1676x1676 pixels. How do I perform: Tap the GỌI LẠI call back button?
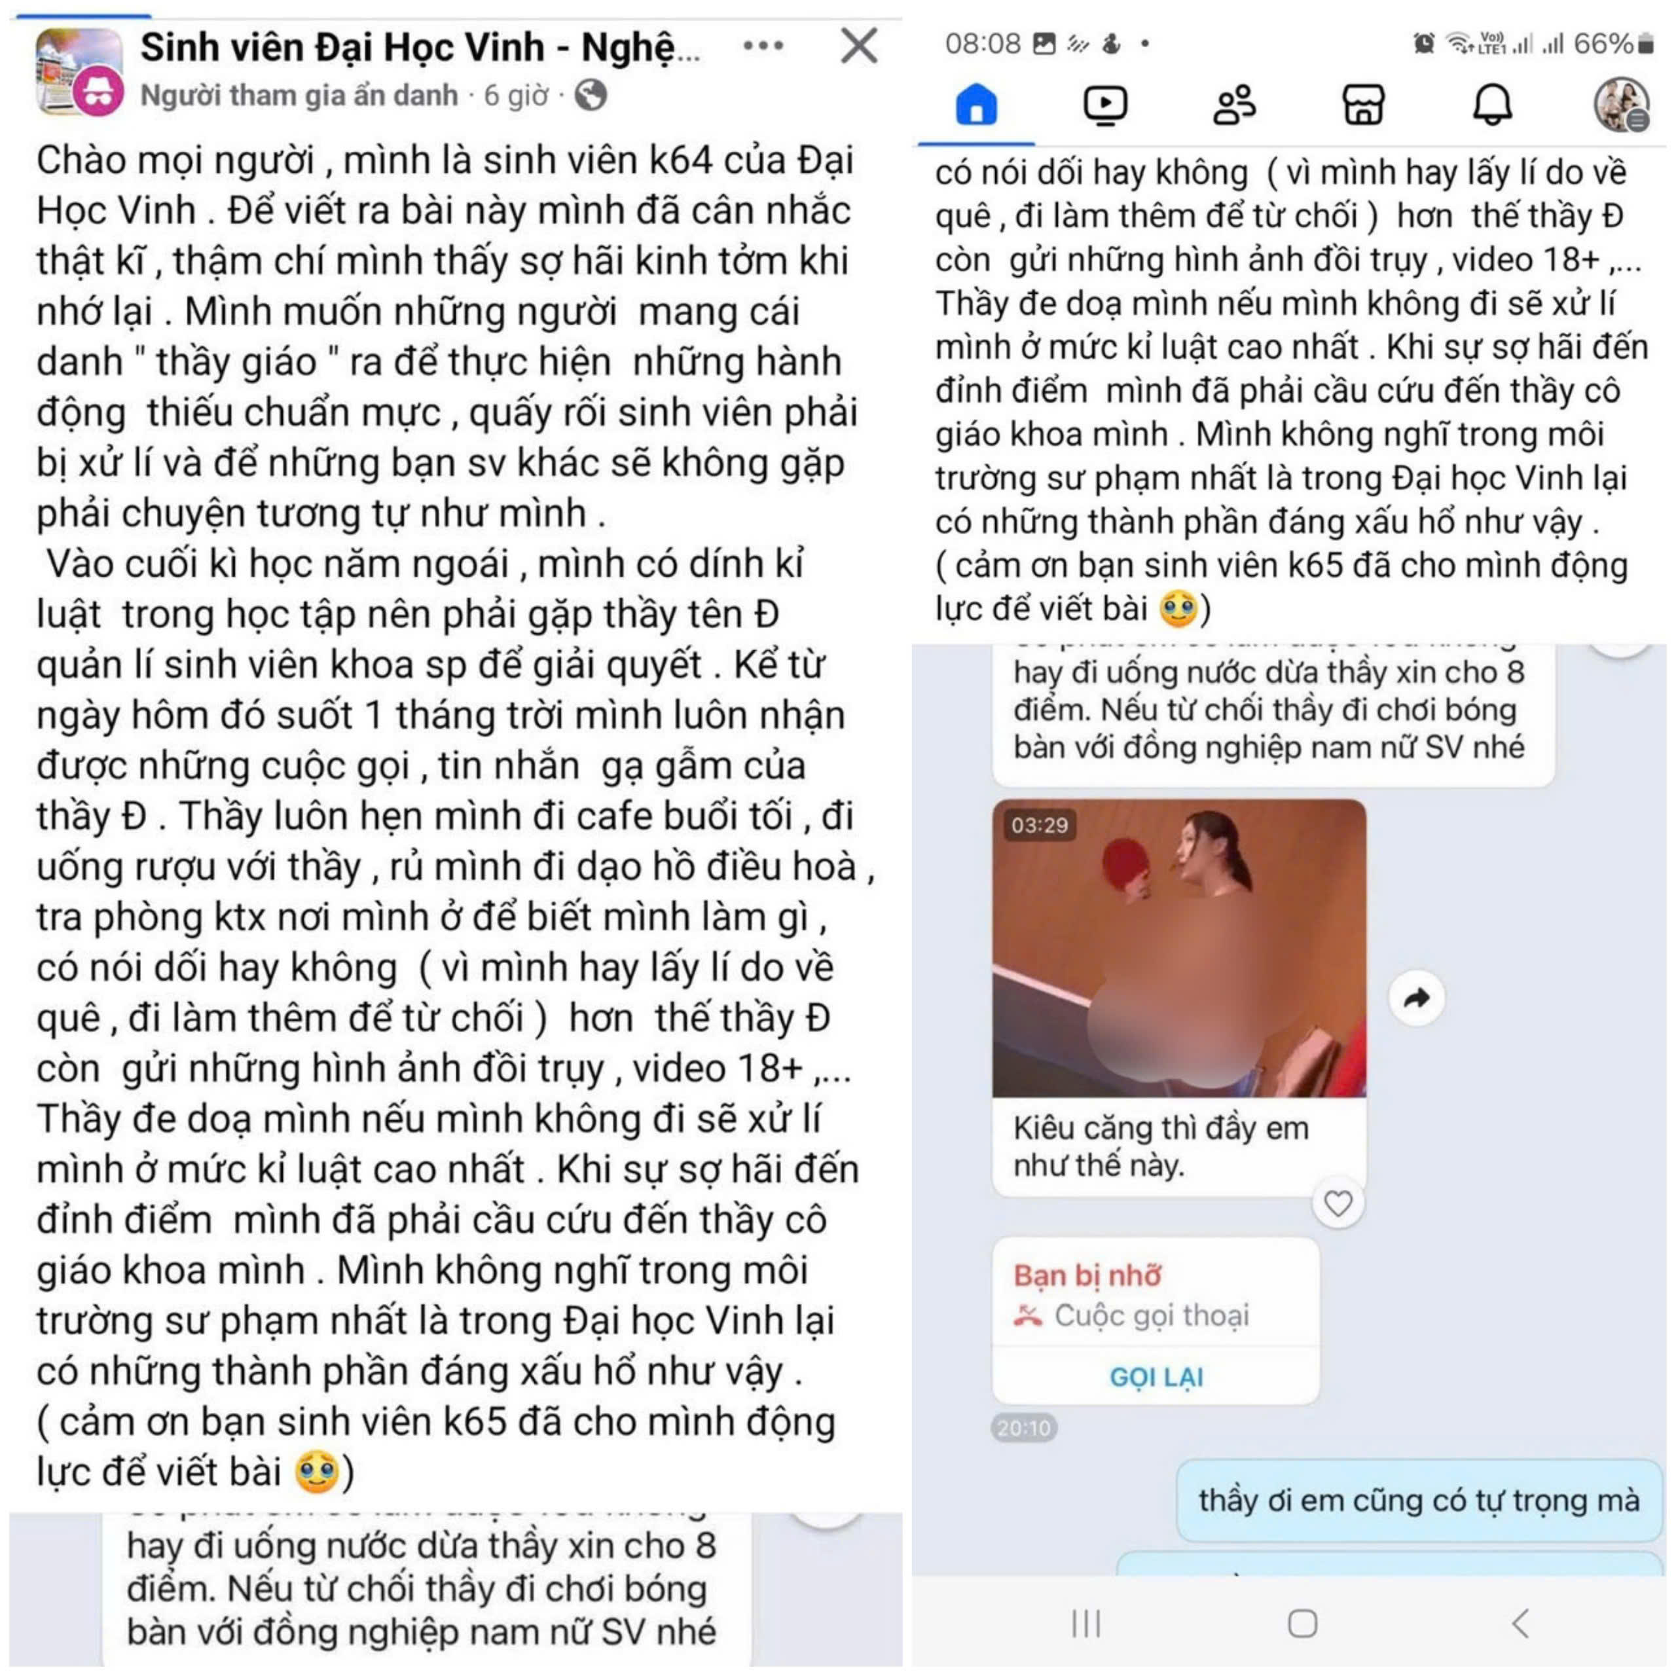(1156, 1376)
